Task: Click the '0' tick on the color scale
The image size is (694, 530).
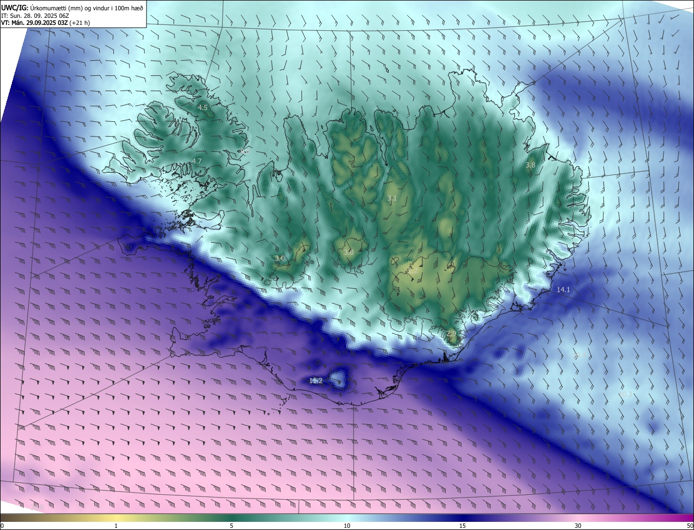Action: [2, 526]
